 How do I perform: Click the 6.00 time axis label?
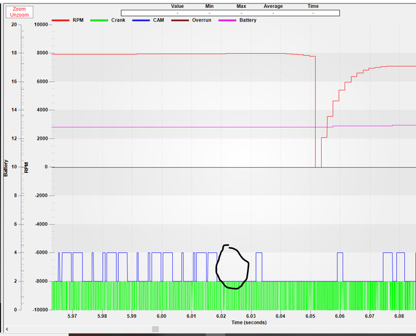[x=161, y=316]
